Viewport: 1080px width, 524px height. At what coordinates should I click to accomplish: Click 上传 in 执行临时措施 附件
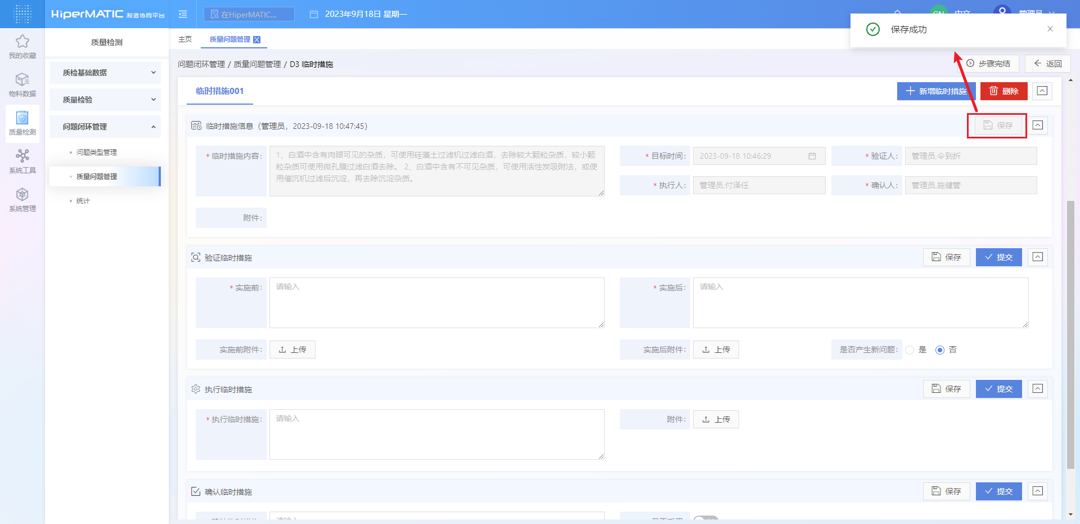716,419
